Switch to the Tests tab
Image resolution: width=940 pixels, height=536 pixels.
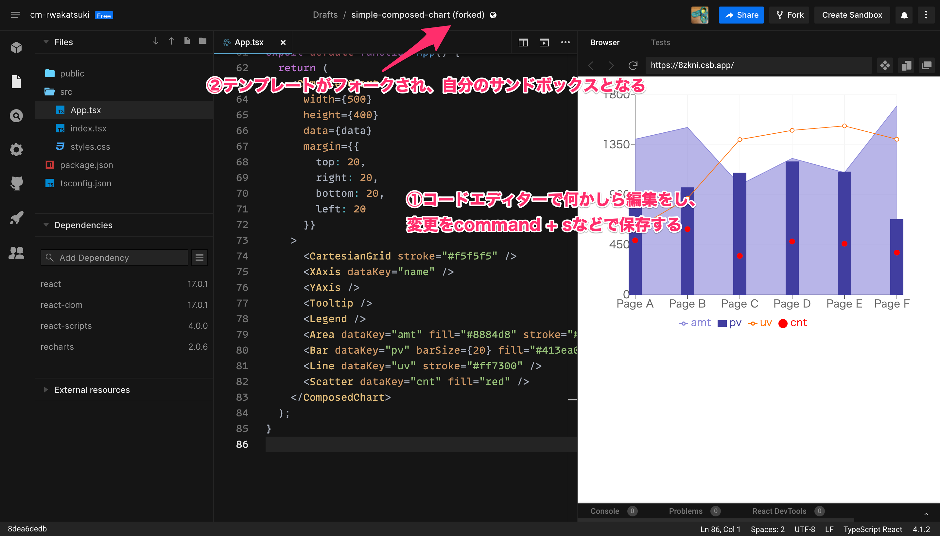660,42
